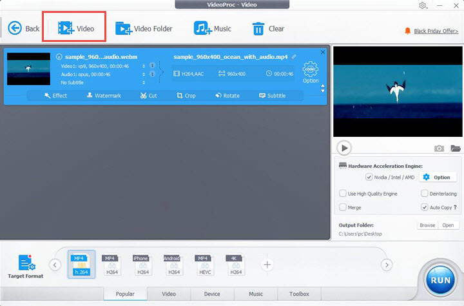Switch to the Music format tab
Image resolution: width=464 pixels, height=306 pixels.
click(x=256, y=294)
